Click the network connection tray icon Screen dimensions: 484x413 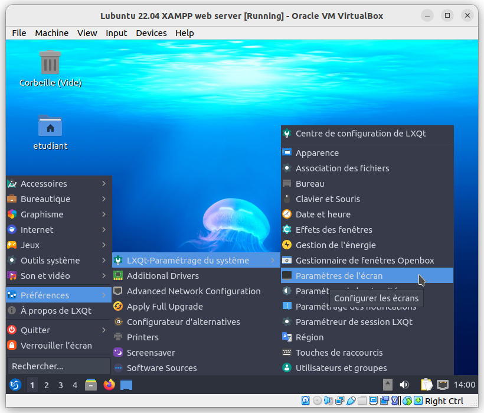pos(442,385)
